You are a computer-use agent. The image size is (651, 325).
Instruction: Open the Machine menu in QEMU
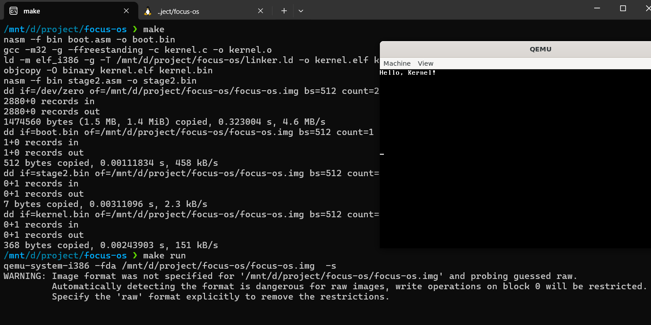397,63
